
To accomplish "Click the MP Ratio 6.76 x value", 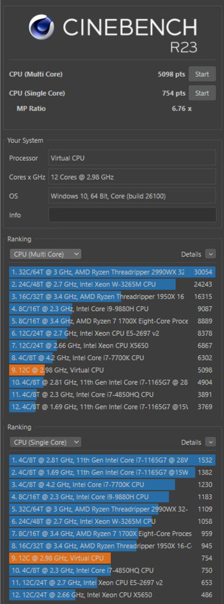I will point(181,108).
